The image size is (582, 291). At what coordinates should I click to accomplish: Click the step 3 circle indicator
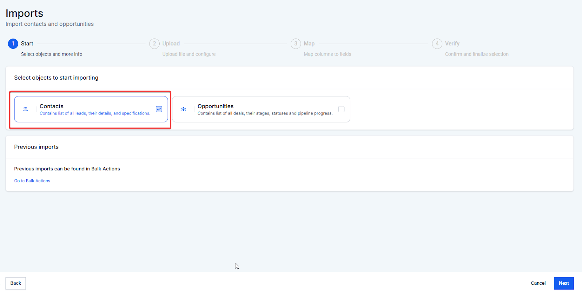296,44
